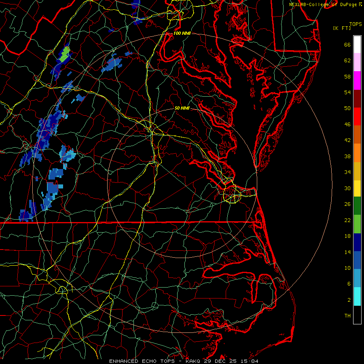Click the green echo top cell on the map

pos(65,54)
